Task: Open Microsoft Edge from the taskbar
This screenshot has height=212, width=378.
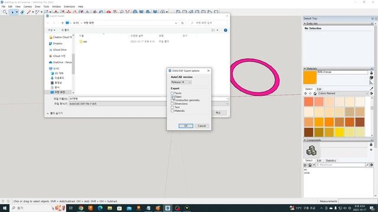Action: tap(100, 208)
